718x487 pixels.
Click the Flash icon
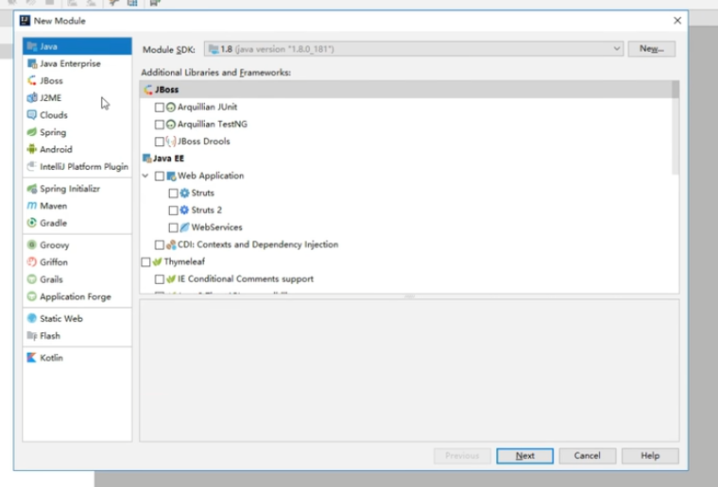31,336
